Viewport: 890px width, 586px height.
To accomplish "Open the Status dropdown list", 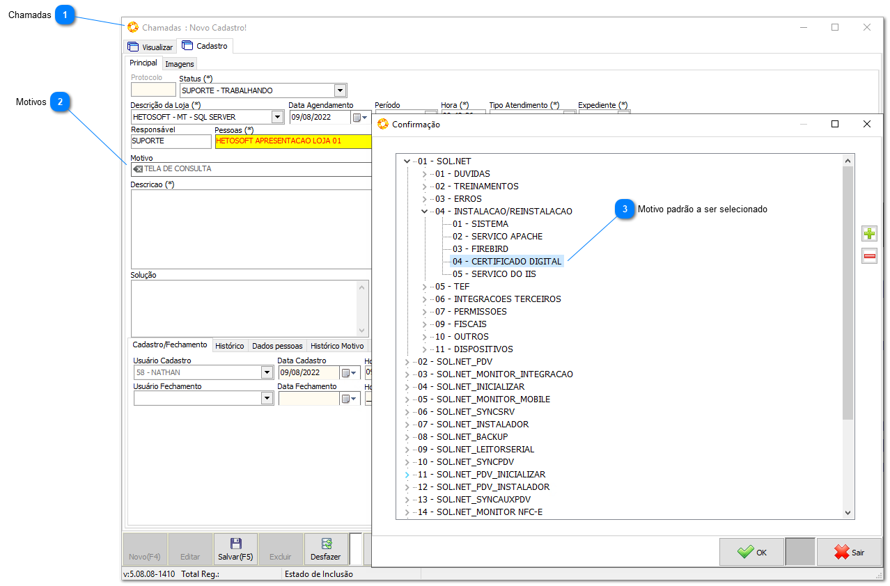I will (340, 90).
